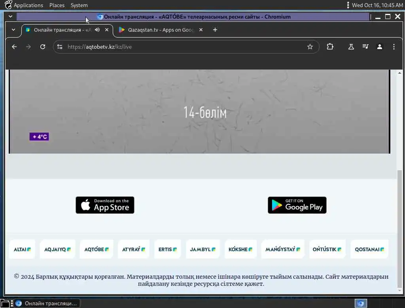
Task: Close the Онлайн трансляция tab
Action: [x=107, y=30]
